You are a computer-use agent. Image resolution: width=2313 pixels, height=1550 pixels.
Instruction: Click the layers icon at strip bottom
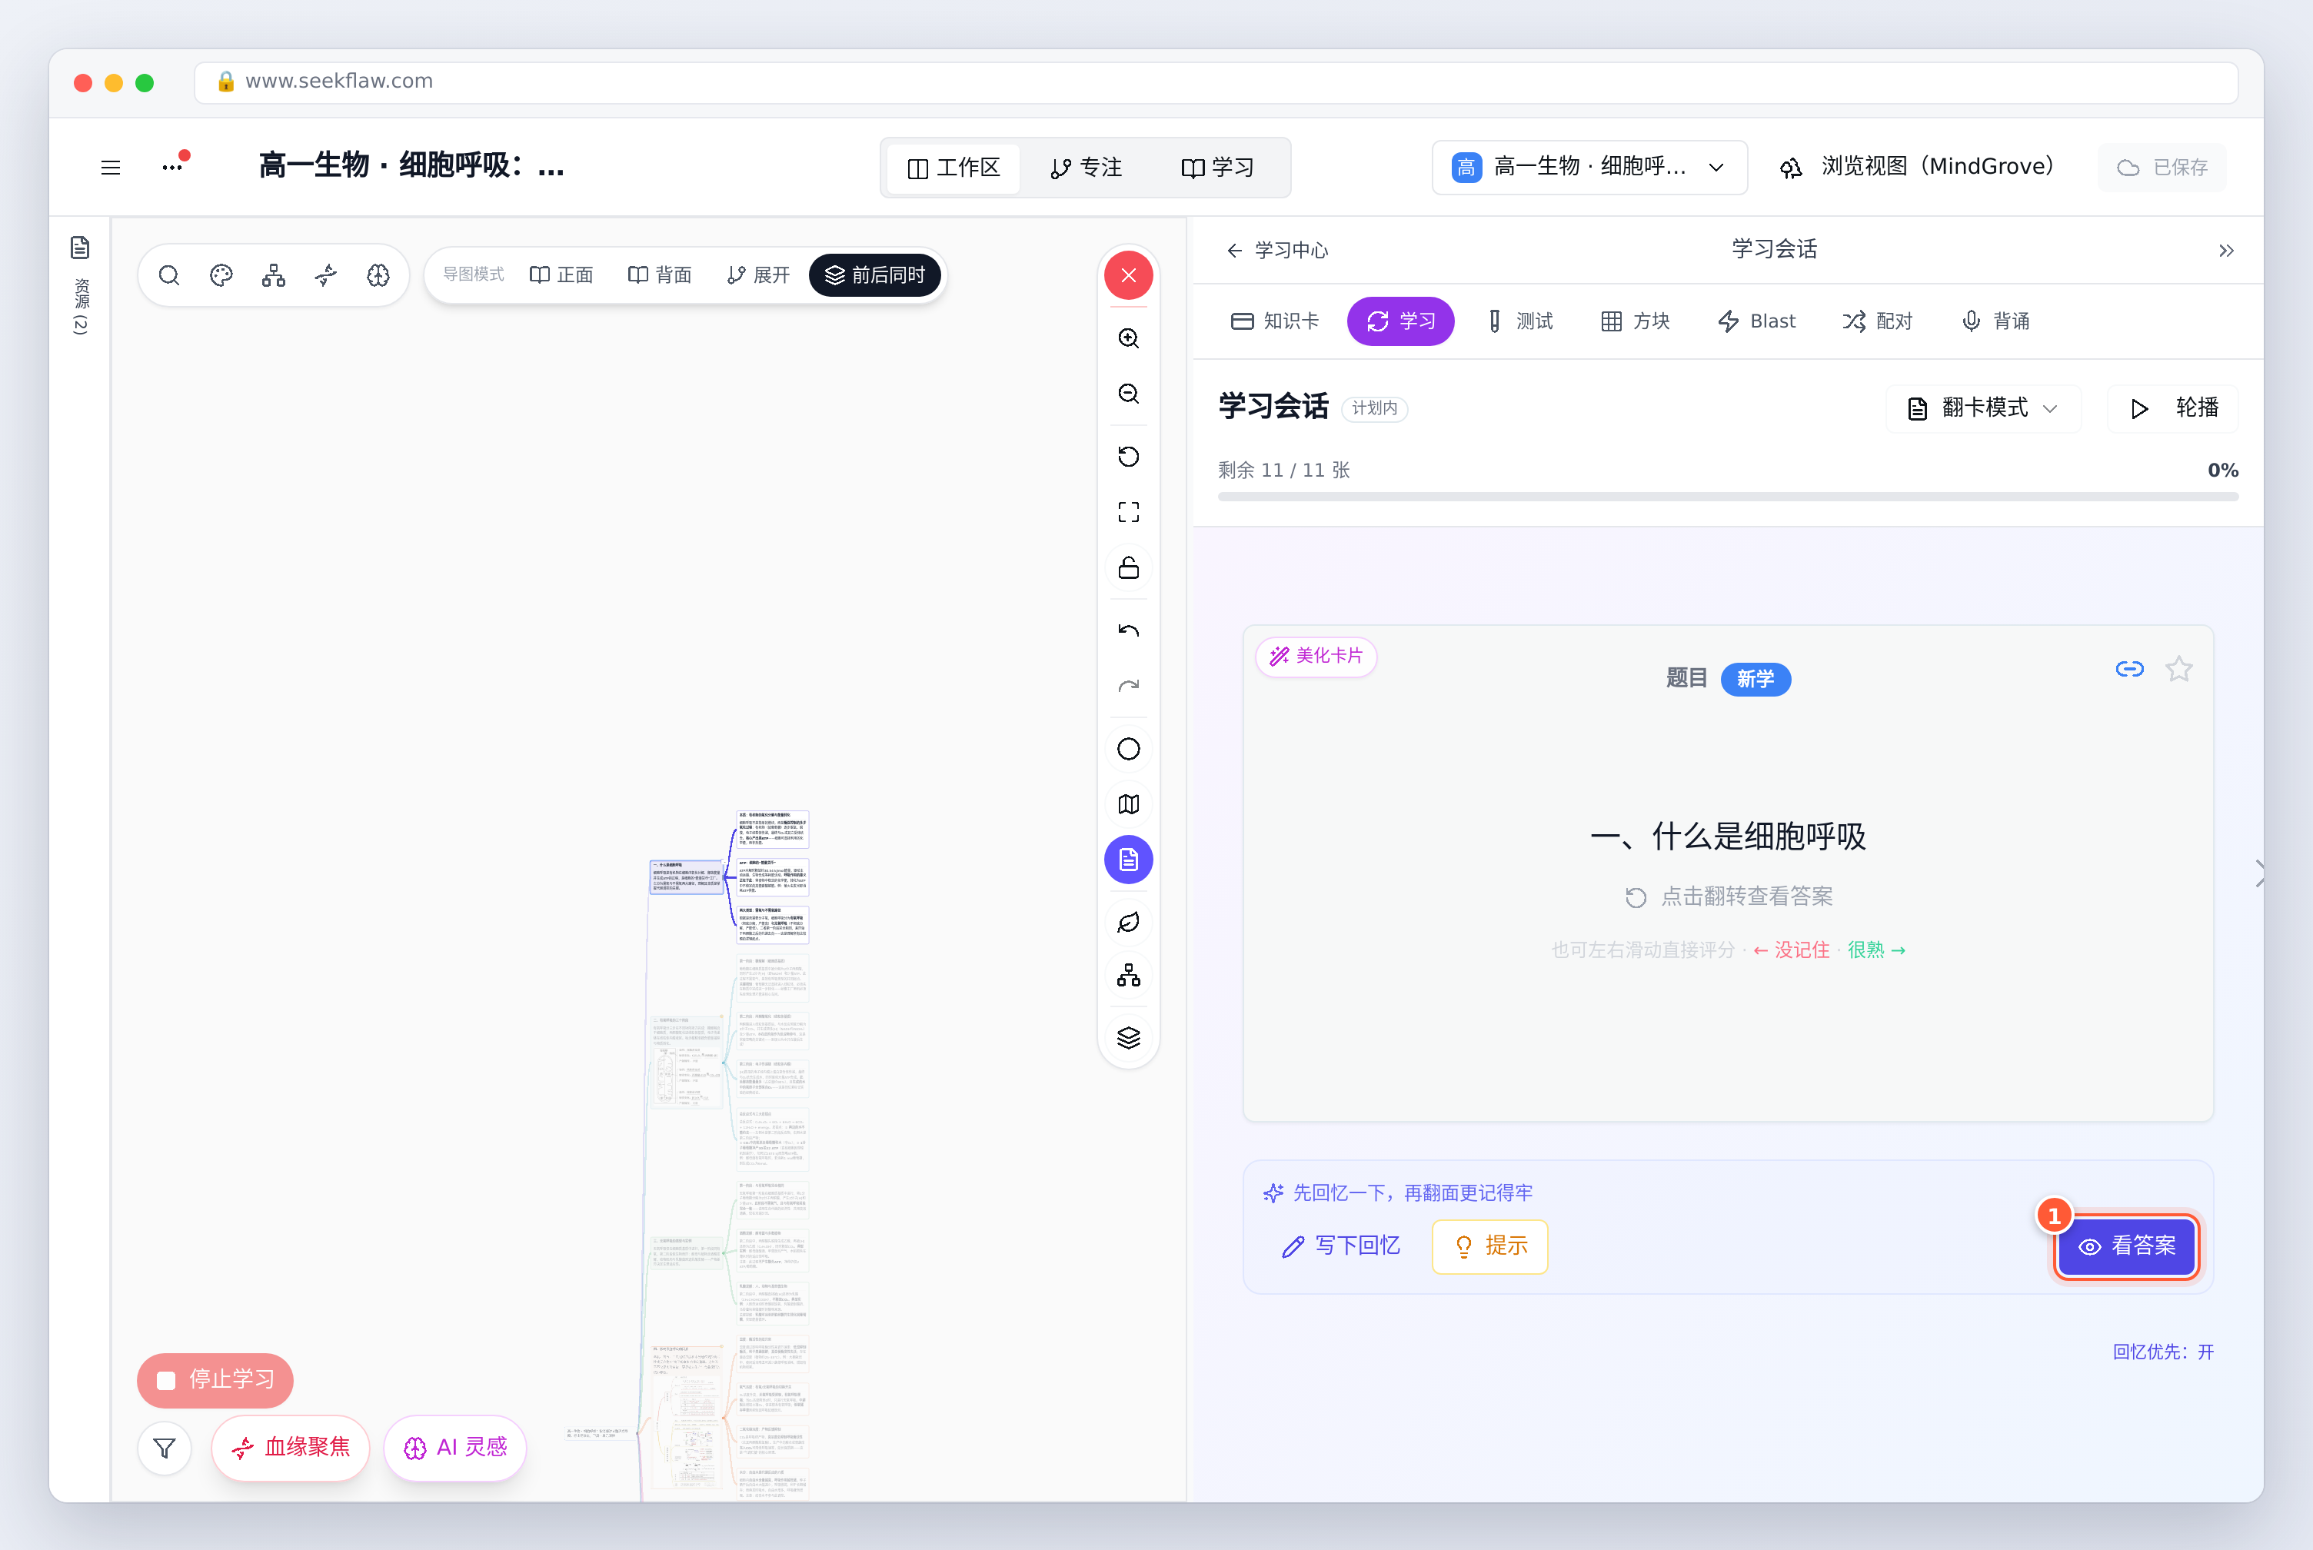click(1128, 1037)
